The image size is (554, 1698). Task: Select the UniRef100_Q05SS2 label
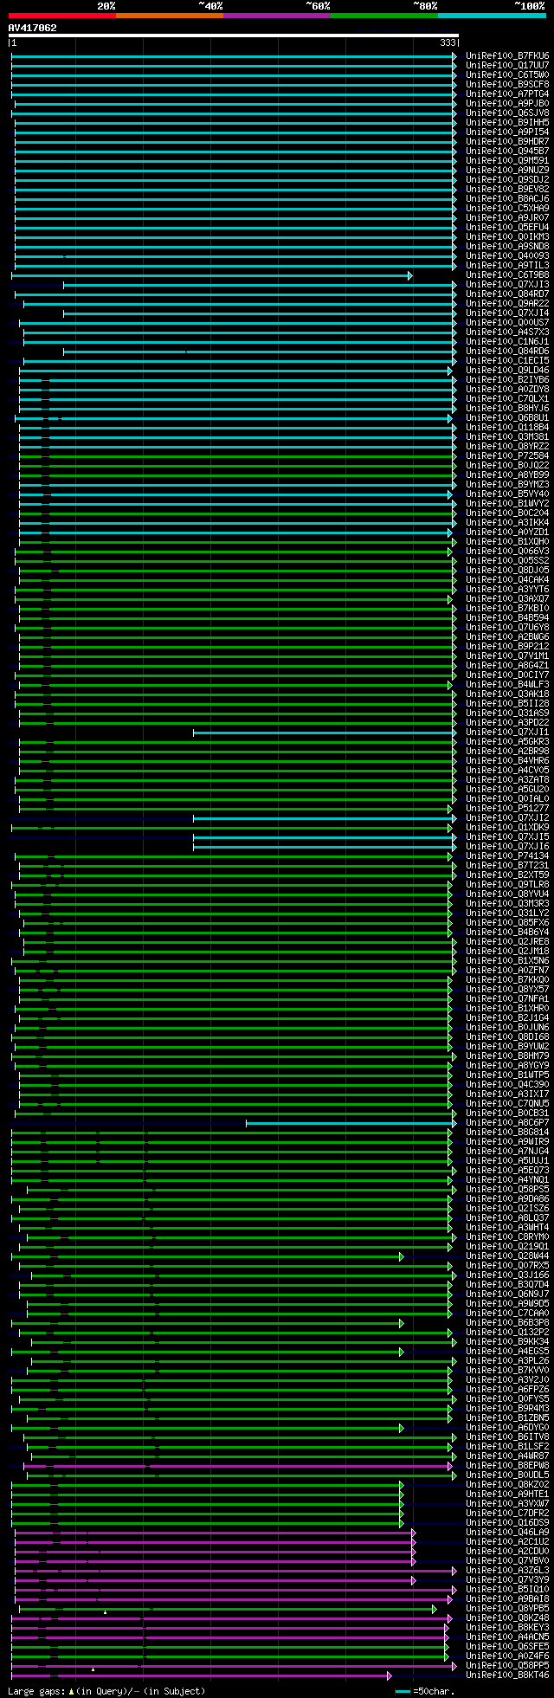point(507,560)
